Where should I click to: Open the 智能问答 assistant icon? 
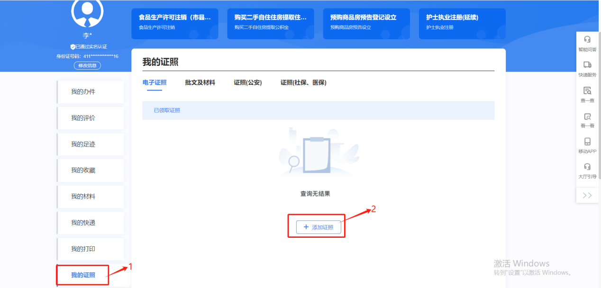pyautogui.click(x=587, y=43)
